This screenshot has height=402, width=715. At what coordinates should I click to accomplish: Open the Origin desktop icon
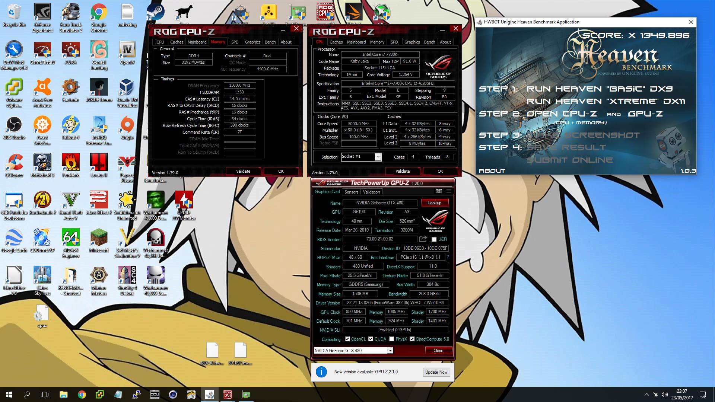127,128
